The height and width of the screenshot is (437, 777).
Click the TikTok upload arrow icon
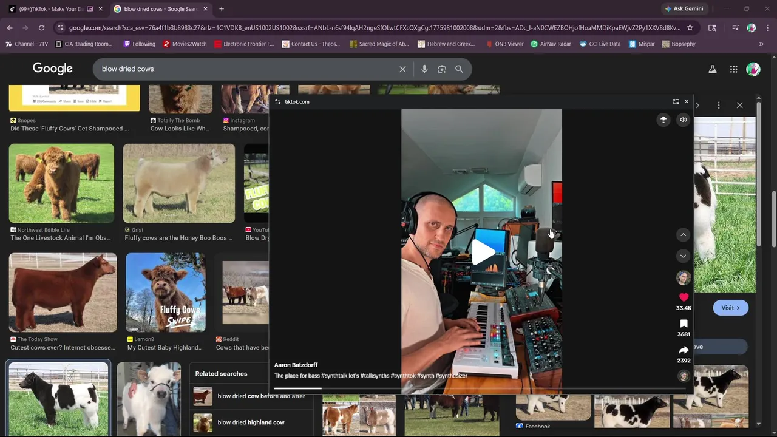(663, 120)
